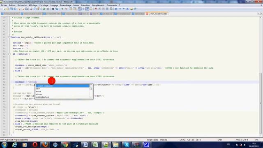This screenshot has width=263, height=148.
Task: Click the Save All toolbar icon
Action: click(x=15, y=9)
